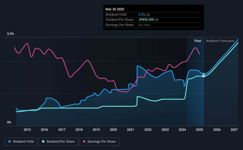Click the 2024 x-axis label

[182, 130]
